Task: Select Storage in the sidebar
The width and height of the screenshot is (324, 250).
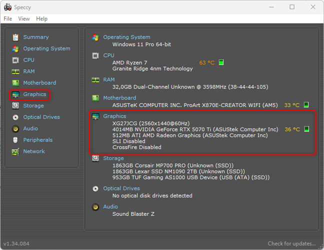Action: (x=33, y=105)
